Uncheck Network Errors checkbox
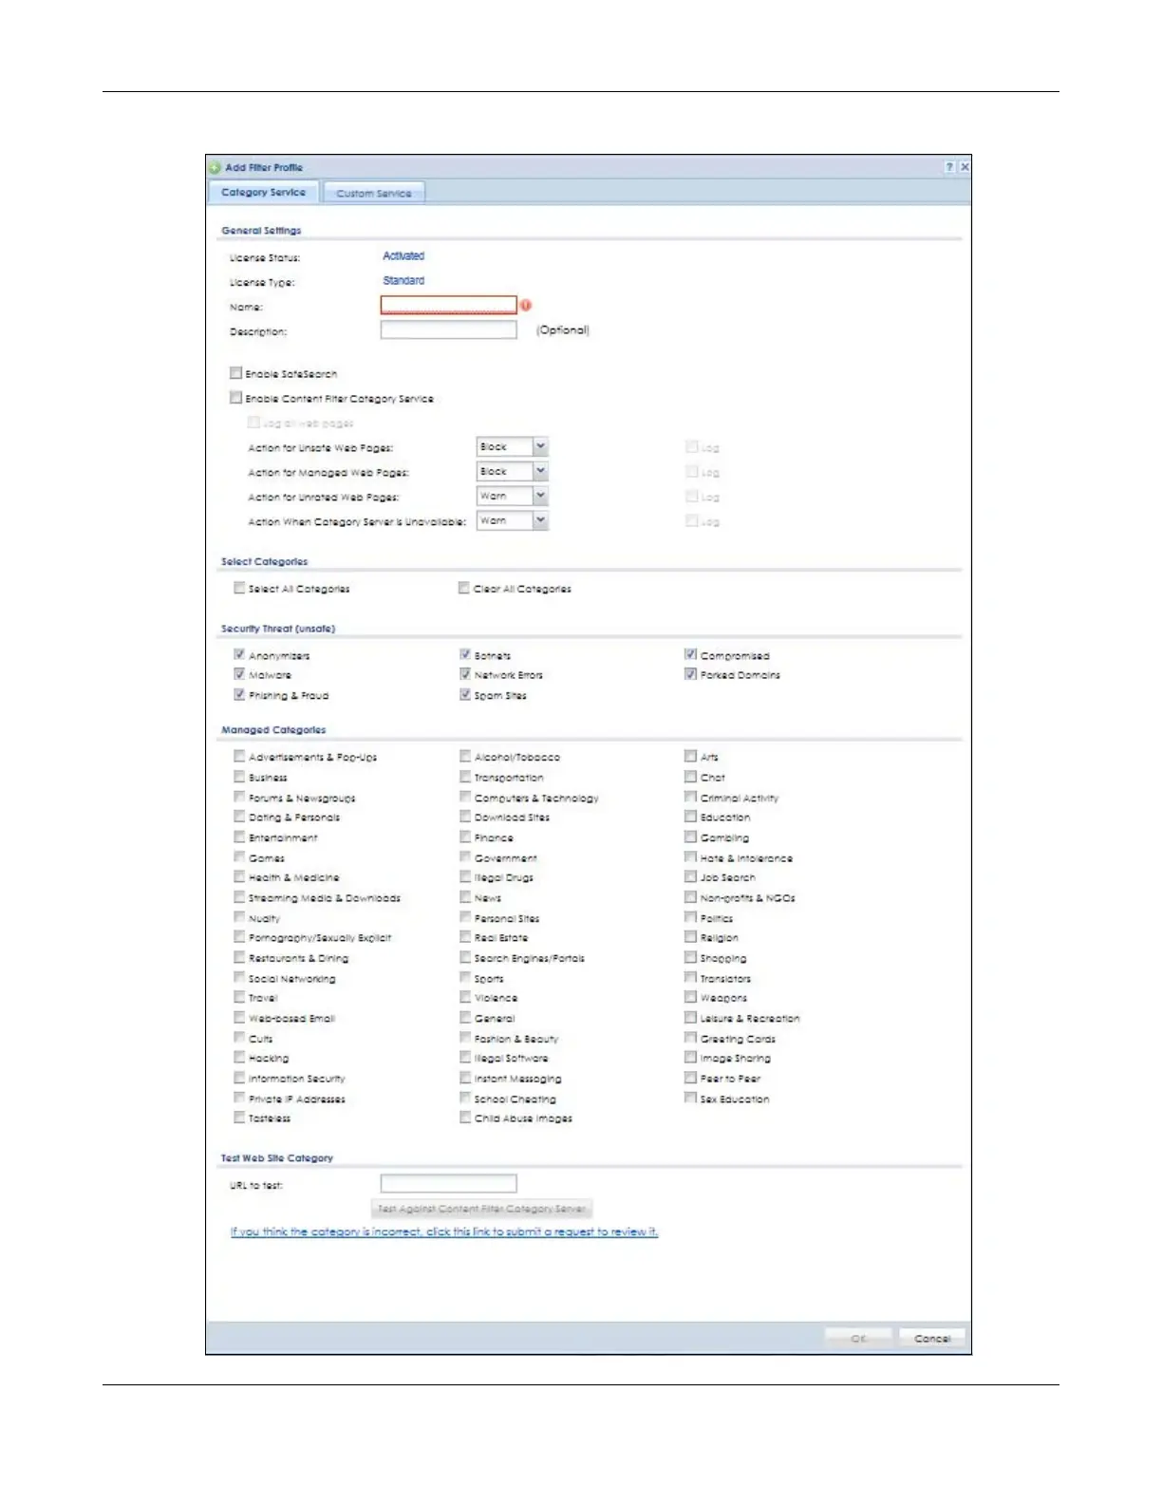Screen dimensions: 1162x1504 click(465, 674)
